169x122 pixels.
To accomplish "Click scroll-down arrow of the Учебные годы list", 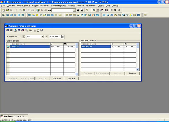I will tap(77, 74).
